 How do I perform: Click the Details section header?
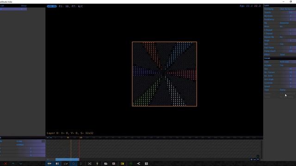[x=280, y=58]
